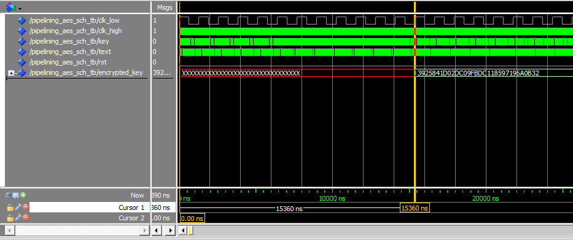Select the /pipelining_aes_sch_tb/key signal
The image size is (573, 240).
click(x=68, y=41)
